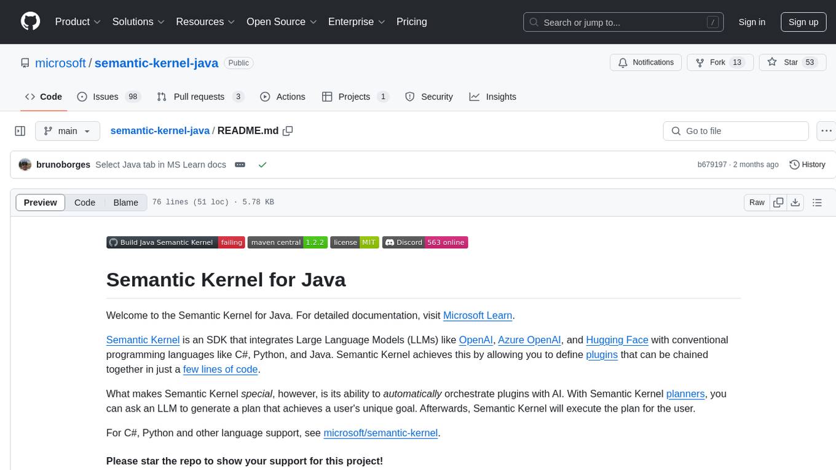836x470 pixels.
Task: Open the maven central 1.2.2 badge
Action: pyautogui.click(x=287, y=242)
